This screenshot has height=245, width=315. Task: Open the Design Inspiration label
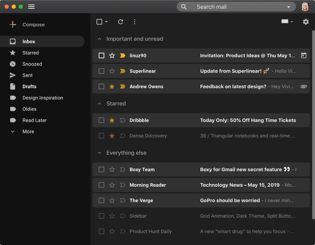(42, 98)
